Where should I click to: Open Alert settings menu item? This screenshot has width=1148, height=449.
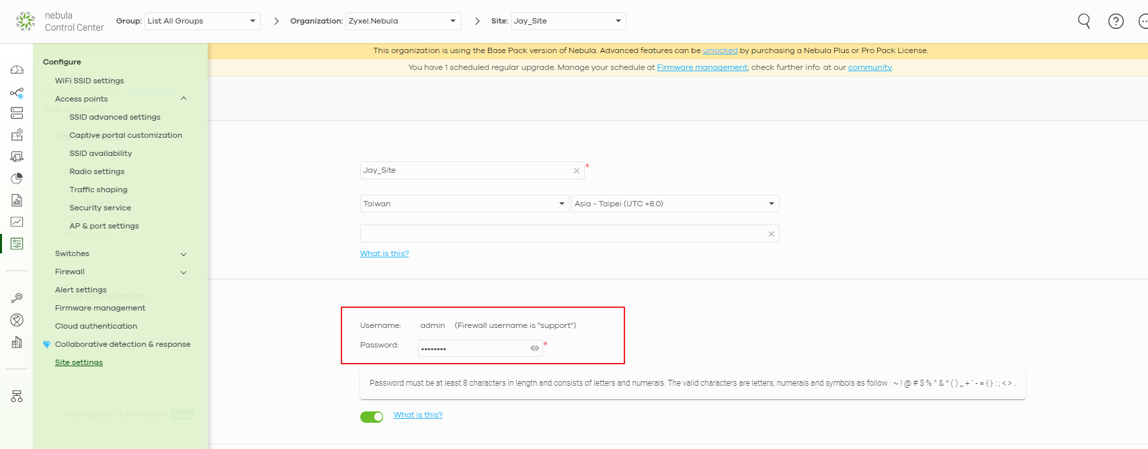(x=81, y=290)
